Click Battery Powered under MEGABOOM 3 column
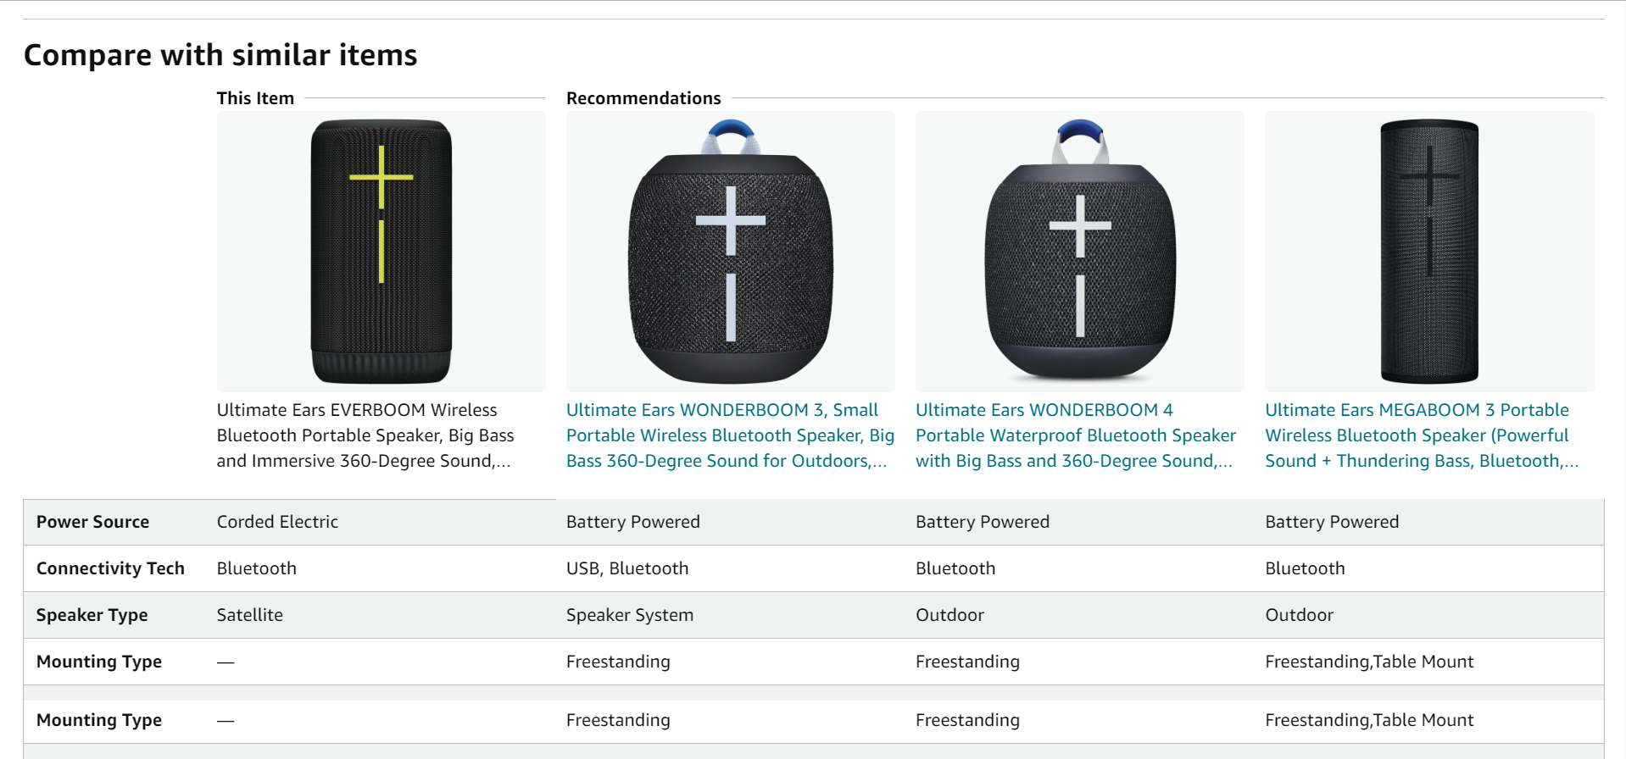Image resolution: width=1626 pixels, height=759 pixels. tap(1332, 522)
